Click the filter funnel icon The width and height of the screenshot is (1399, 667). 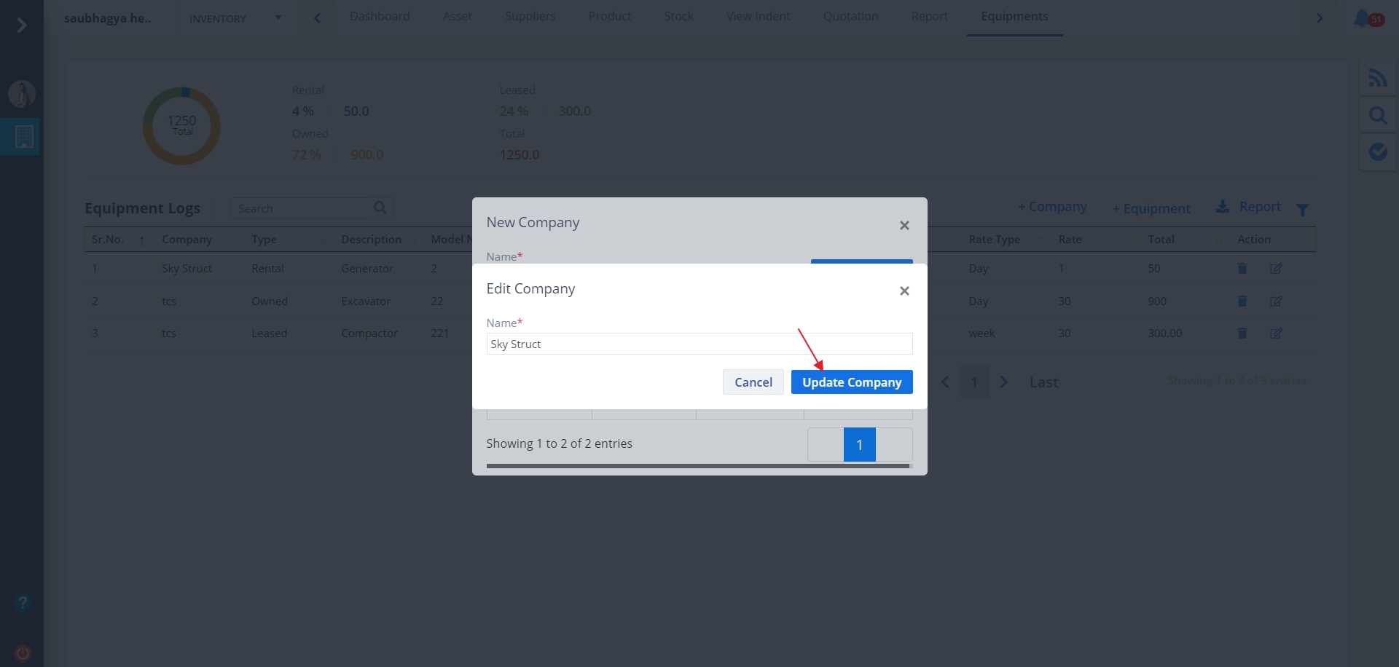(x=1303, y=210)
